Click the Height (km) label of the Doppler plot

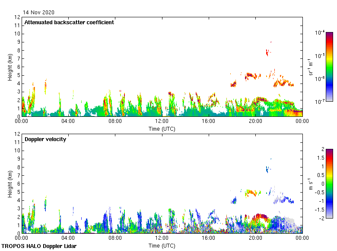(x=10, y=184)
